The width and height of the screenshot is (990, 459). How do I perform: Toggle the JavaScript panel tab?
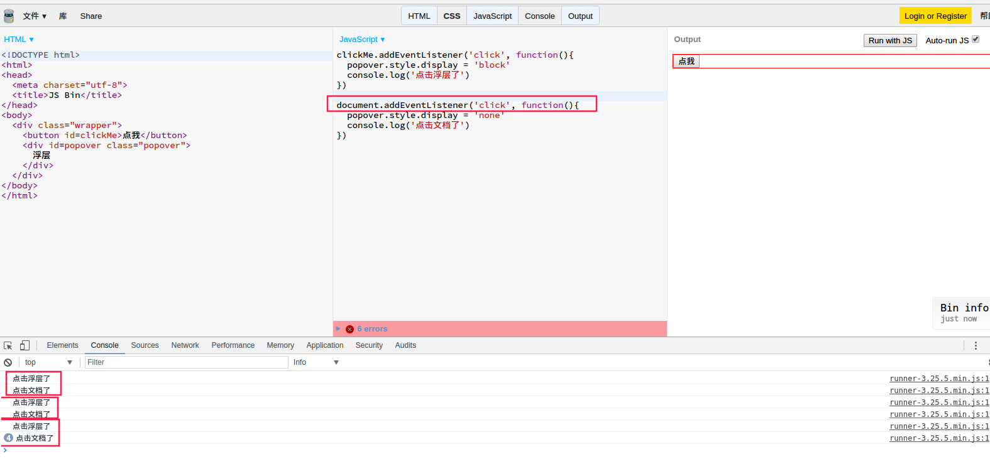point(493,16)
